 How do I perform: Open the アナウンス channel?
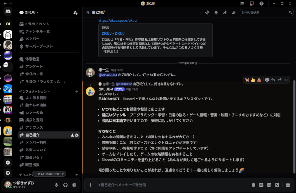click(34, 127)
